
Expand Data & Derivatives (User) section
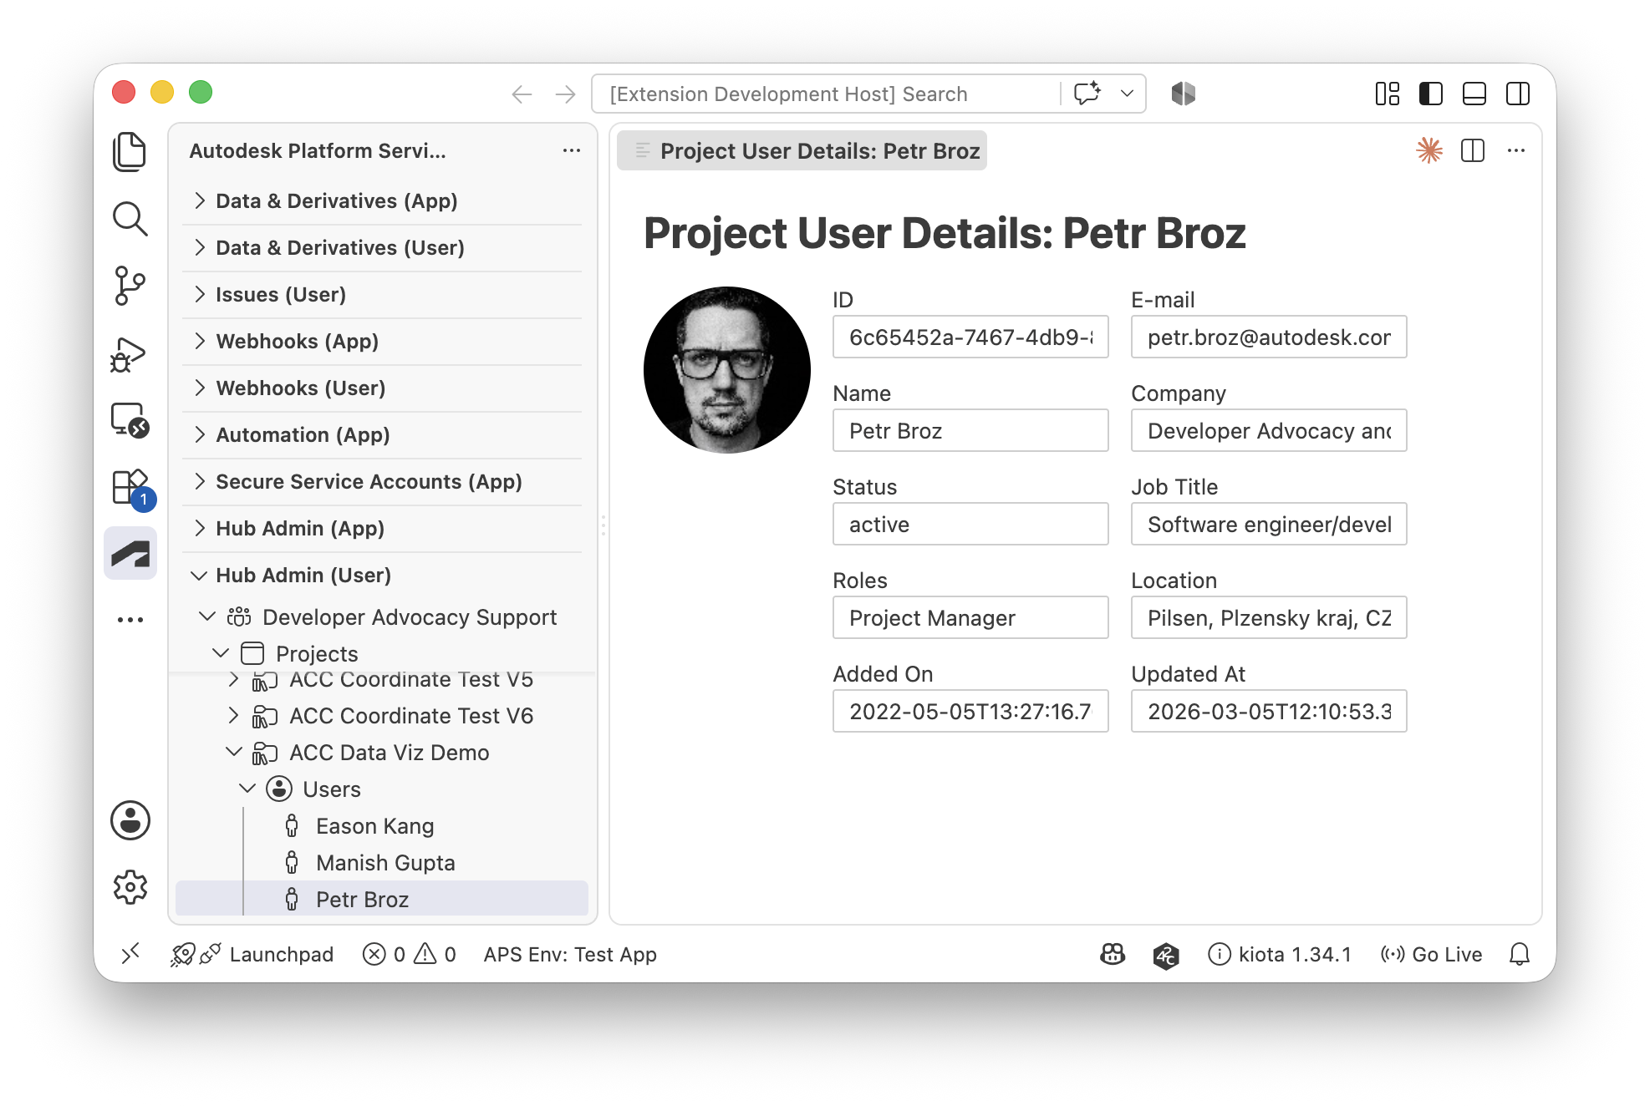(382, 247)
